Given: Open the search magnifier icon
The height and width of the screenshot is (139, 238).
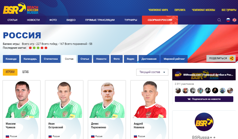Looking at the screenshot, I should [x=219, y=20].
